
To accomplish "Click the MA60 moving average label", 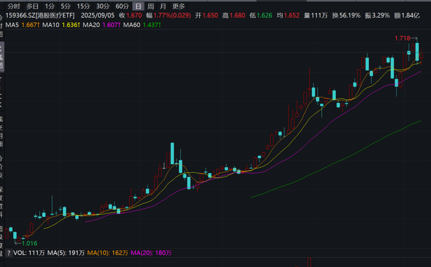I will point(132,24).
